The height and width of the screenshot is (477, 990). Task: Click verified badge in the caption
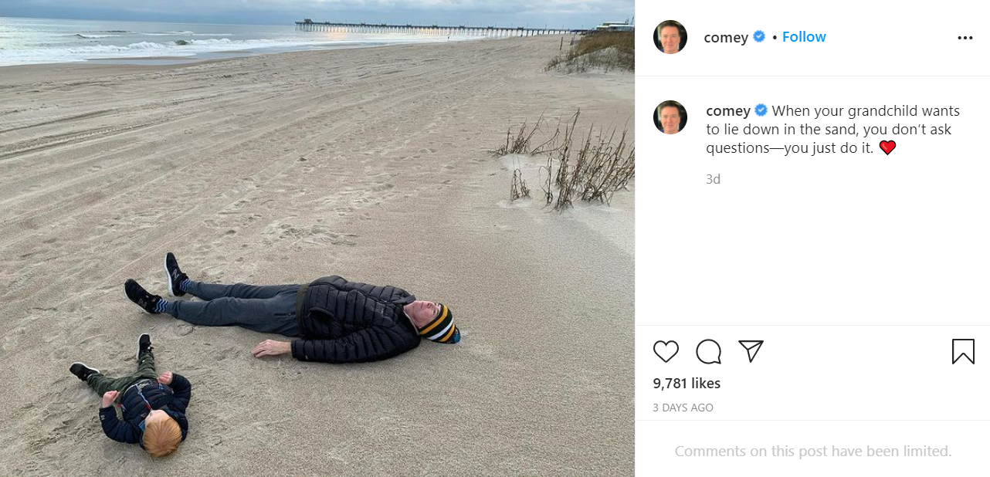pyautogui.click(x=761, y=110)
